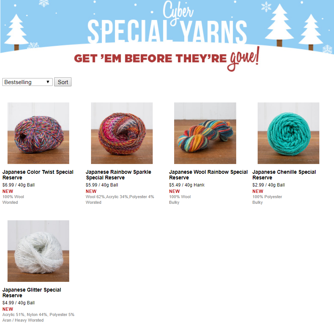Follow the Japanese Glitter Special Reserve link

[32, 292]
